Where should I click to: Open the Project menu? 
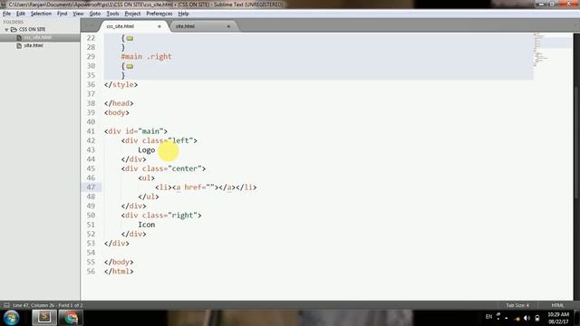tap(132, 14)
